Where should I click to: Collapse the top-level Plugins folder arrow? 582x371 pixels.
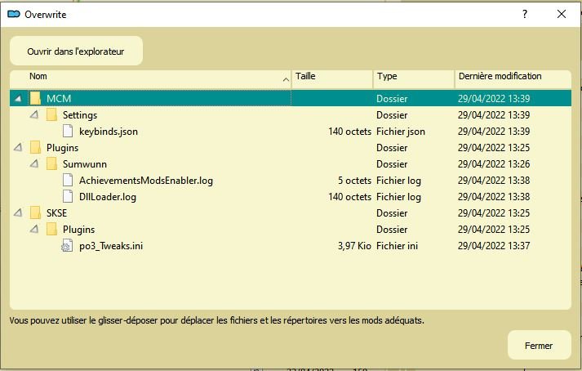click(x=19, y=148)
